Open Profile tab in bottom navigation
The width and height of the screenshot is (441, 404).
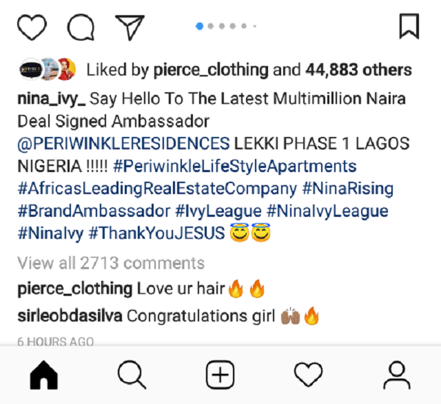[397, 375]
